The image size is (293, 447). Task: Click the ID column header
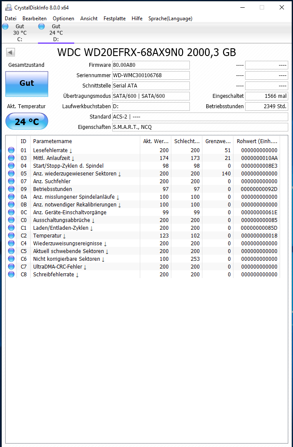23,141
